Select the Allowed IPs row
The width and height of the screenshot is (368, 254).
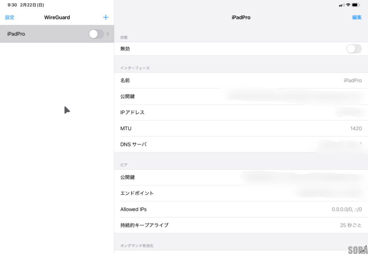point(241,209)
